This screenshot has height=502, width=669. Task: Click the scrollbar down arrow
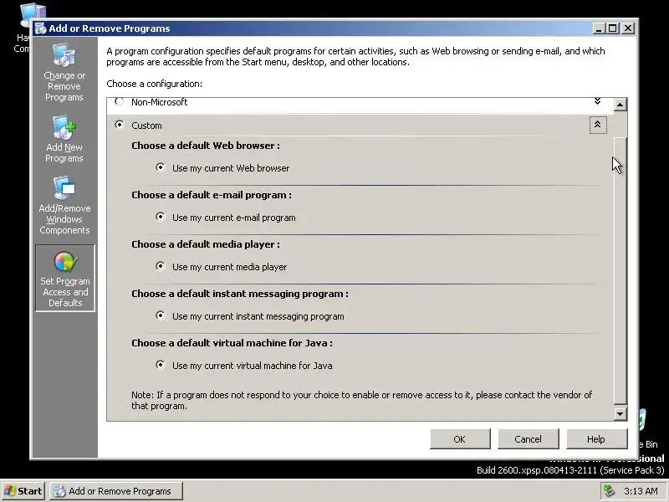[x=620, y=413]
